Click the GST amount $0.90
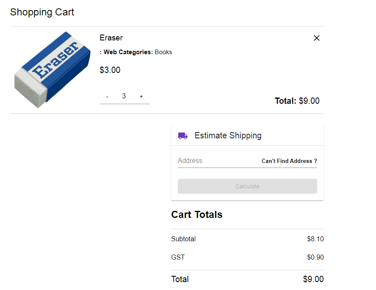The width and height of the screenshot is (376, 290). pyautogui.click(x=315, y=257)
